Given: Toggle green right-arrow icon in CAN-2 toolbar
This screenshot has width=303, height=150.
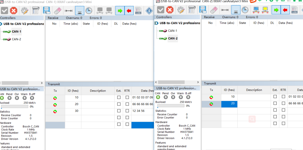Looking at the screenshot, I should tap(276, 10).
